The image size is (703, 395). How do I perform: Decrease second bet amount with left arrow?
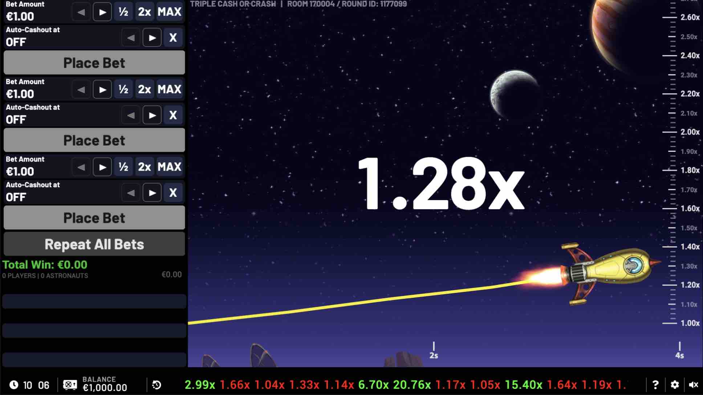81,89
